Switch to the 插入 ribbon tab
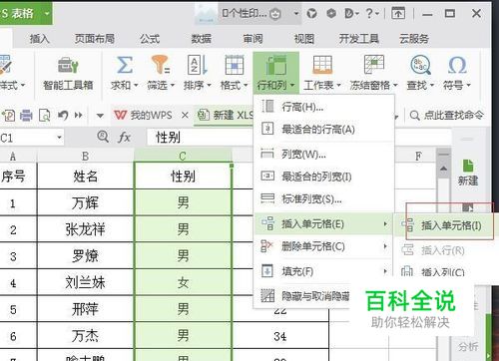 40,39
